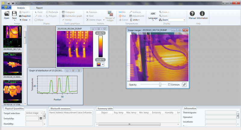Click the Merger of images icon
Viewport: 241px width, 130px height.
coord(110,14)
